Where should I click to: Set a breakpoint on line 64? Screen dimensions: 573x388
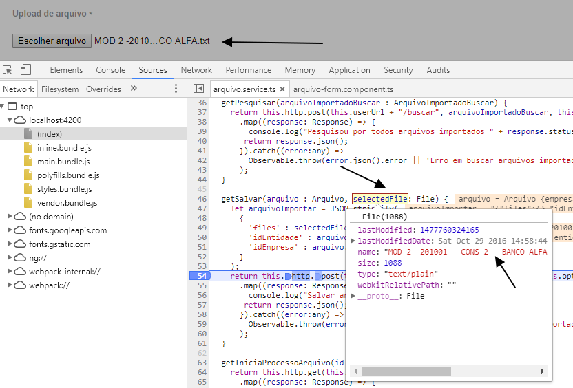coord(202,372)
